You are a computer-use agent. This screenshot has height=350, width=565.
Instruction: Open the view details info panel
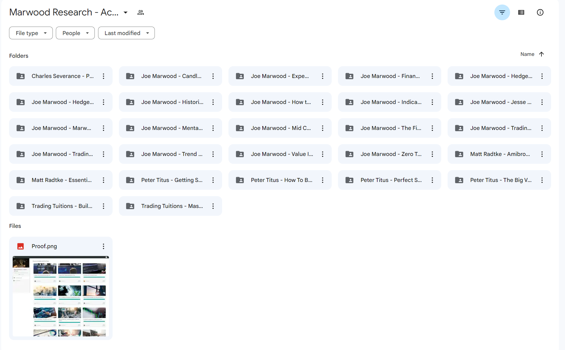540,12
